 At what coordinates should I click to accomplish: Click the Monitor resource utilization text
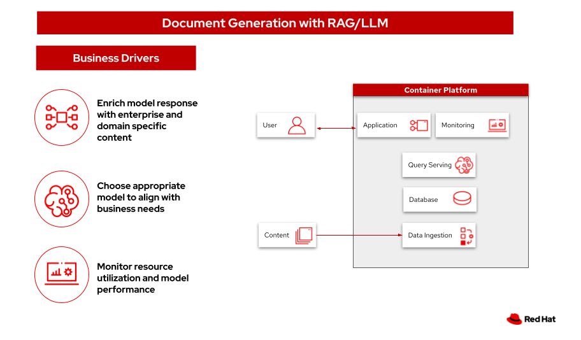143,278
